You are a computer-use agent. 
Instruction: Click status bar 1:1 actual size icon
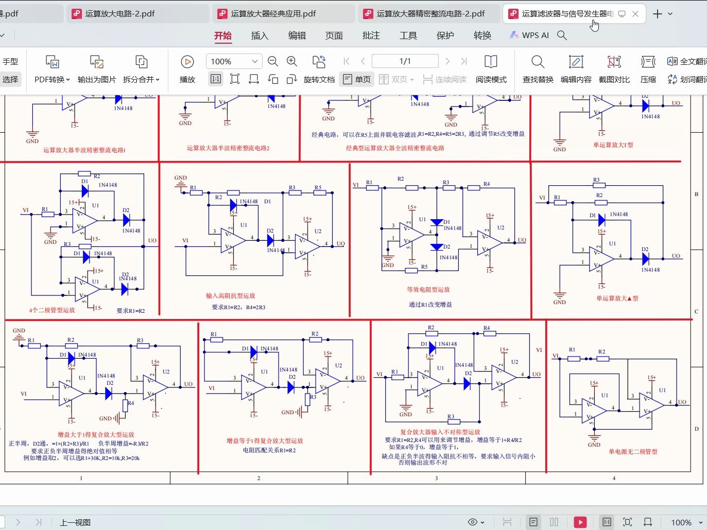(x=607, y=522)
